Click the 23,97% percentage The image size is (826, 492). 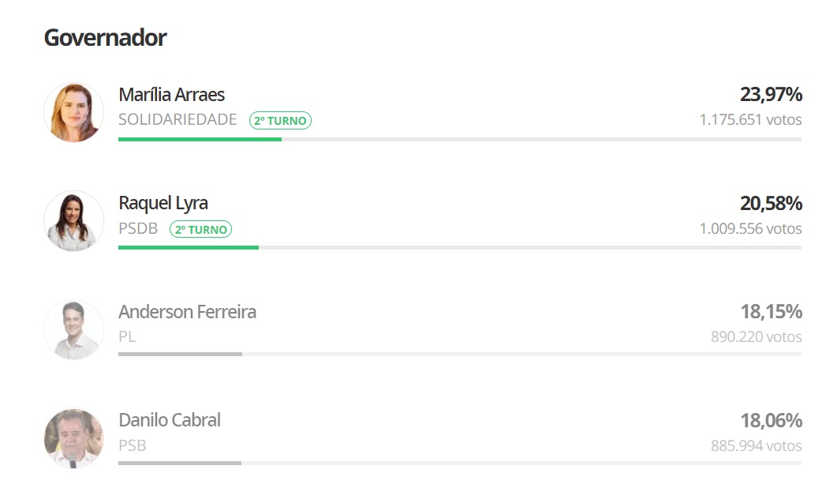coord(771,95)
